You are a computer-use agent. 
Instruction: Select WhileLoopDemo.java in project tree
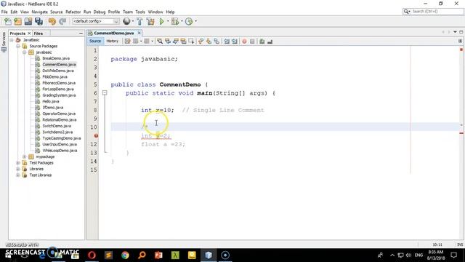pos(60,151)
